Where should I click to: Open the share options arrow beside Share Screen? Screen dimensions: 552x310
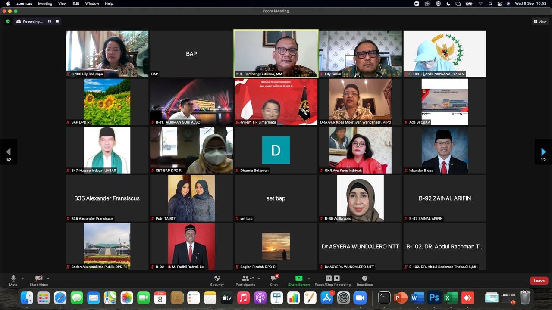[x=309, y=278]
